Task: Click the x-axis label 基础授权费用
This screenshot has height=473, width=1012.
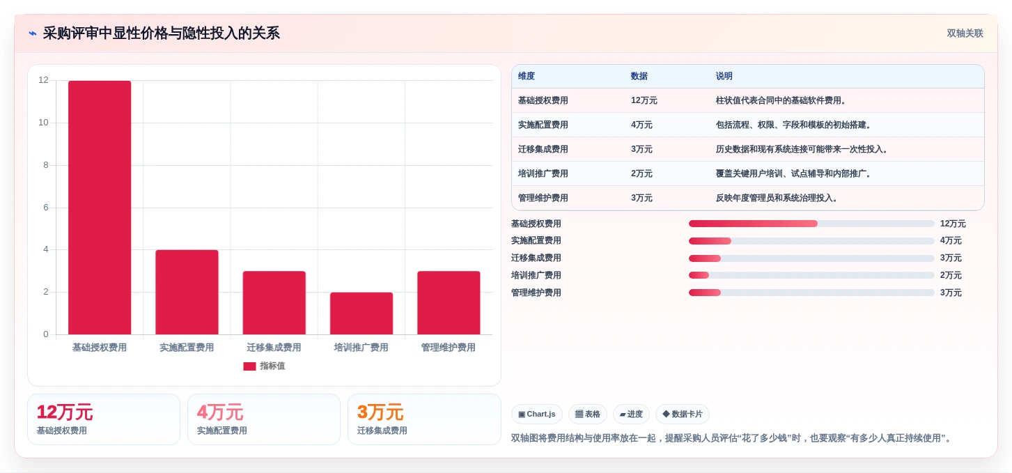Action: 100,348
